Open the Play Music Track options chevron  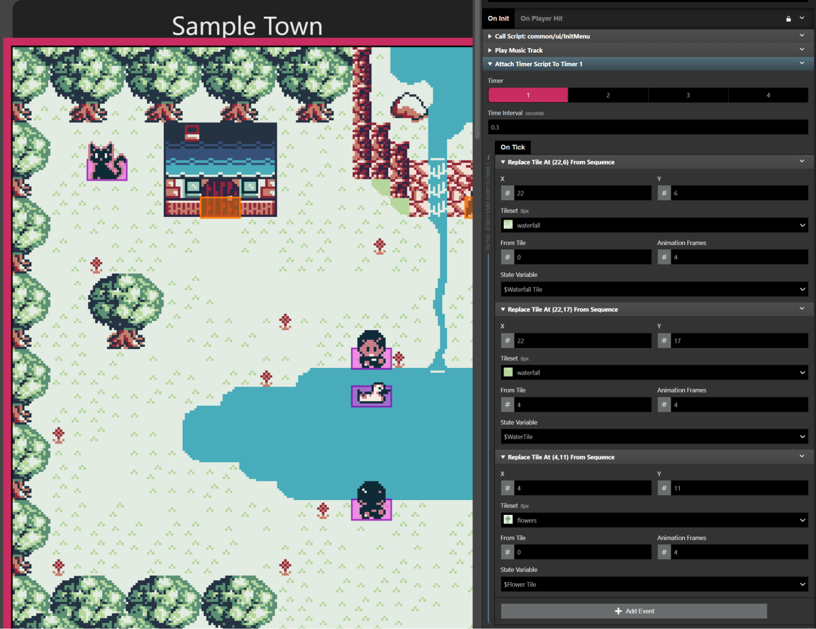(802, 50)
